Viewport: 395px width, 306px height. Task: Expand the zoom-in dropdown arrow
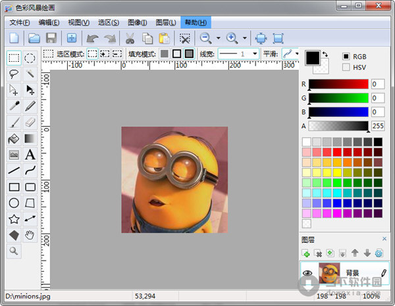coord(244,38)
